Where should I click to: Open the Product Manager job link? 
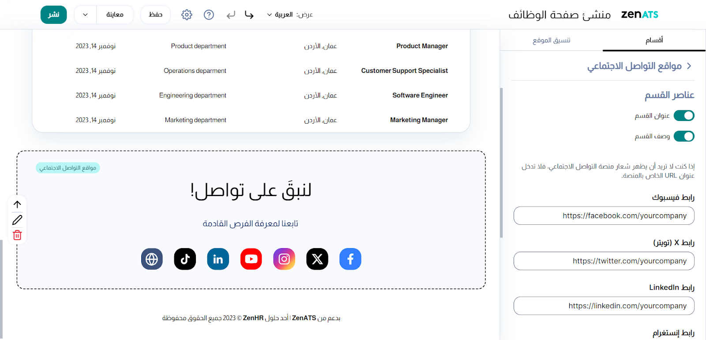[422, 46]
